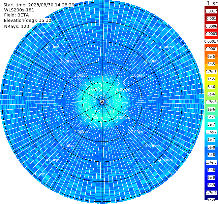Click the 1.7e-5 colorbar label
Viewport: 218px width, 204px height.
click(211, 72)
